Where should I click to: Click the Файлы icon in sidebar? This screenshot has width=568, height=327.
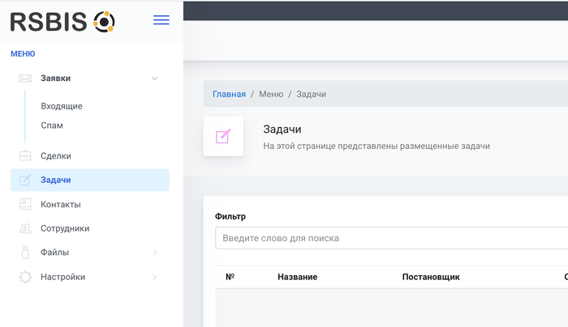tap(25, 253)
